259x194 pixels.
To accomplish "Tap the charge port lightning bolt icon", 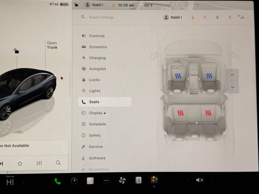I will point(62,78).
